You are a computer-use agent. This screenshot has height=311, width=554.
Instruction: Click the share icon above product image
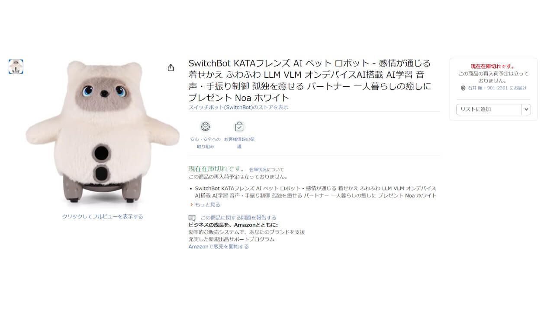pyautogui.click(x=171, y=68)
